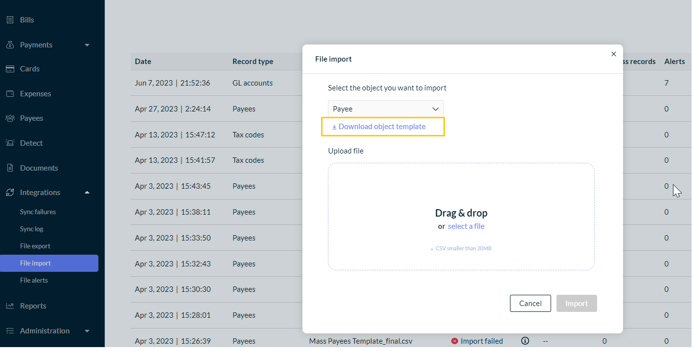Go to Documents section
This screenshot has height=351, width=694.
pos(39,168)
